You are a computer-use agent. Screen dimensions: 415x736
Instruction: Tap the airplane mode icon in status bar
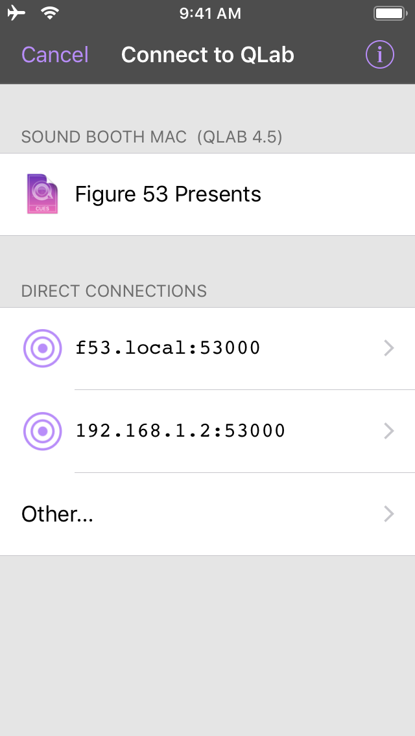tap(16, 12)
